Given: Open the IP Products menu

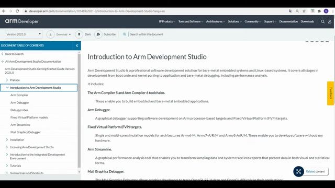Looking at the screenshot, I should pyautogui.click(x=167, y=21).
